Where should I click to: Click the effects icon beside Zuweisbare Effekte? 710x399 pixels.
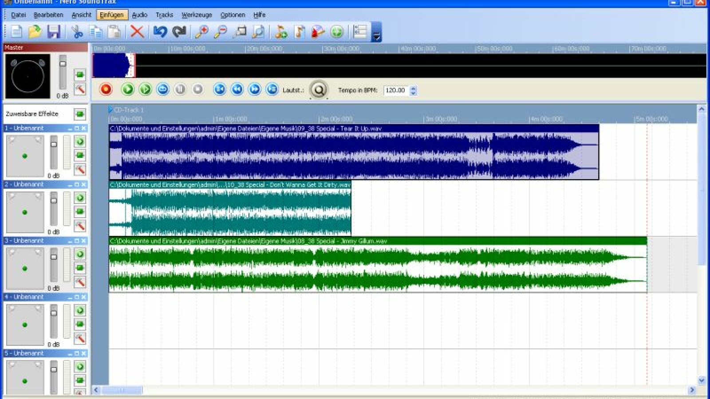click(x=80, y=114)
